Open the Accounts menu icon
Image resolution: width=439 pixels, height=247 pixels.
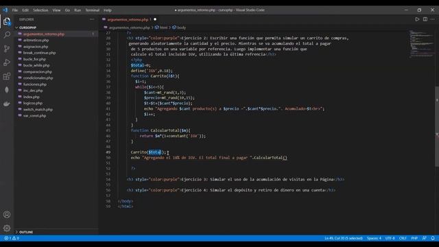pyautogui.click(x=7, y=215)
